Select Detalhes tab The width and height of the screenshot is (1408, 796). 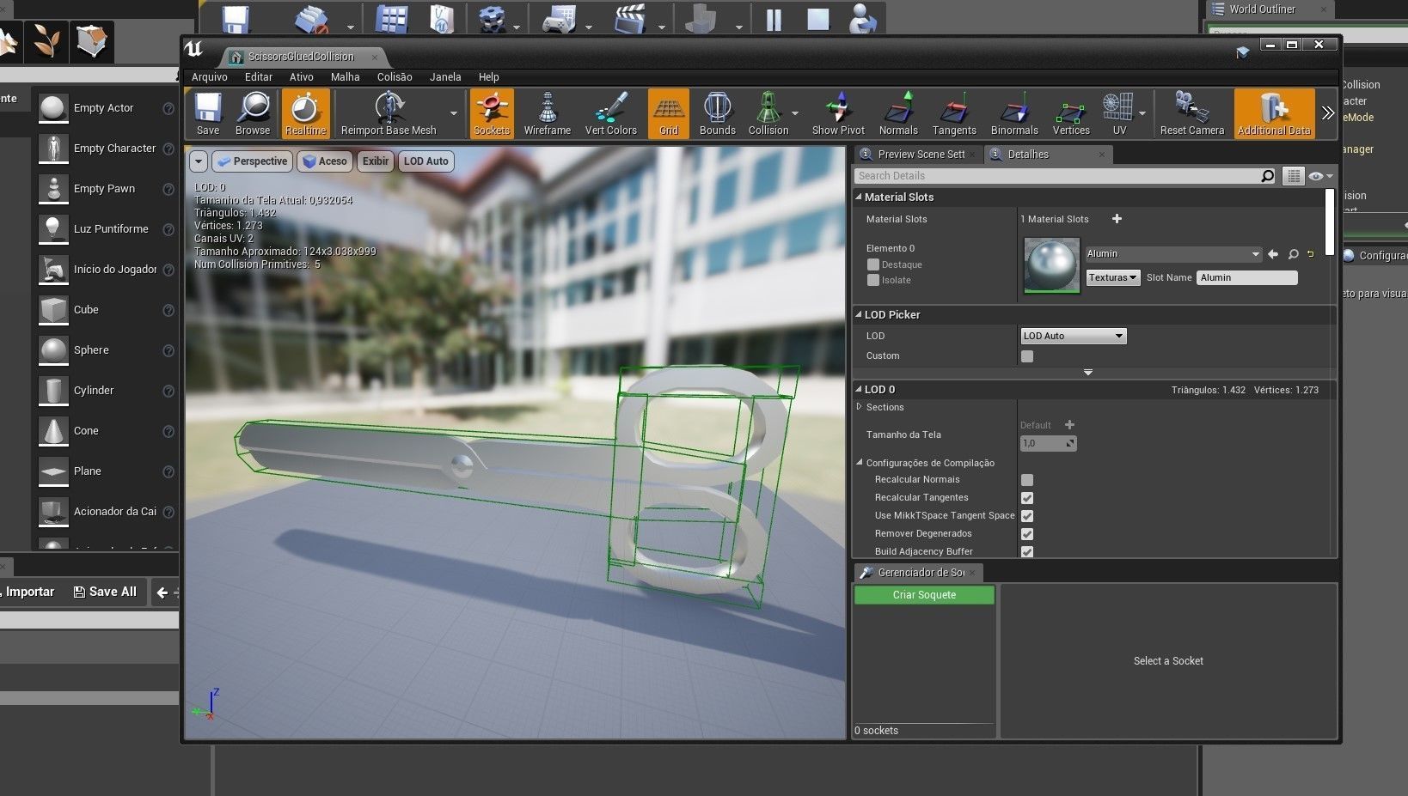[x=1047, y=155]
